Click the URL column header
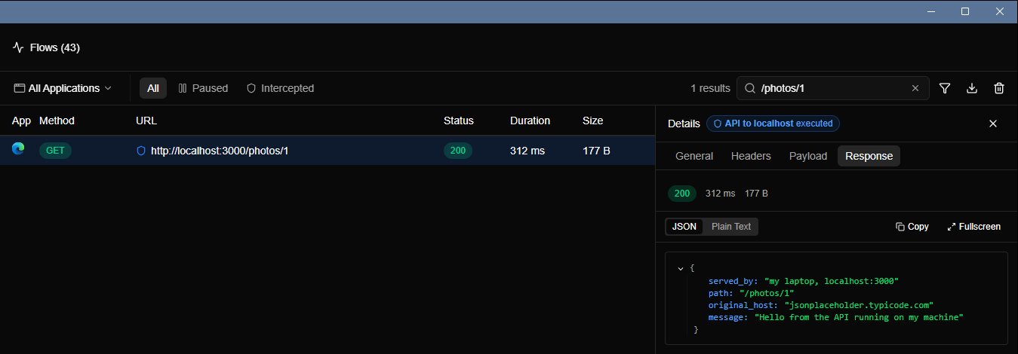The width and height of the screenshot is (1018, 354). [146, 121]
